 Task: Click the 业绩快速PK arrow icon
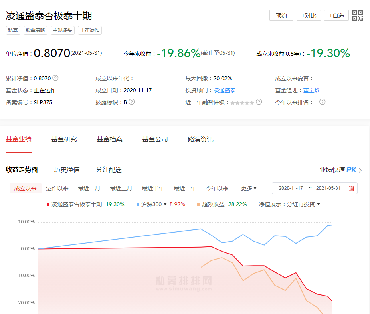click(360, 170)
